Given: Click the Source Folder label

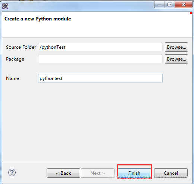Looking at the screenshot, I should click(x=21, y=47).
